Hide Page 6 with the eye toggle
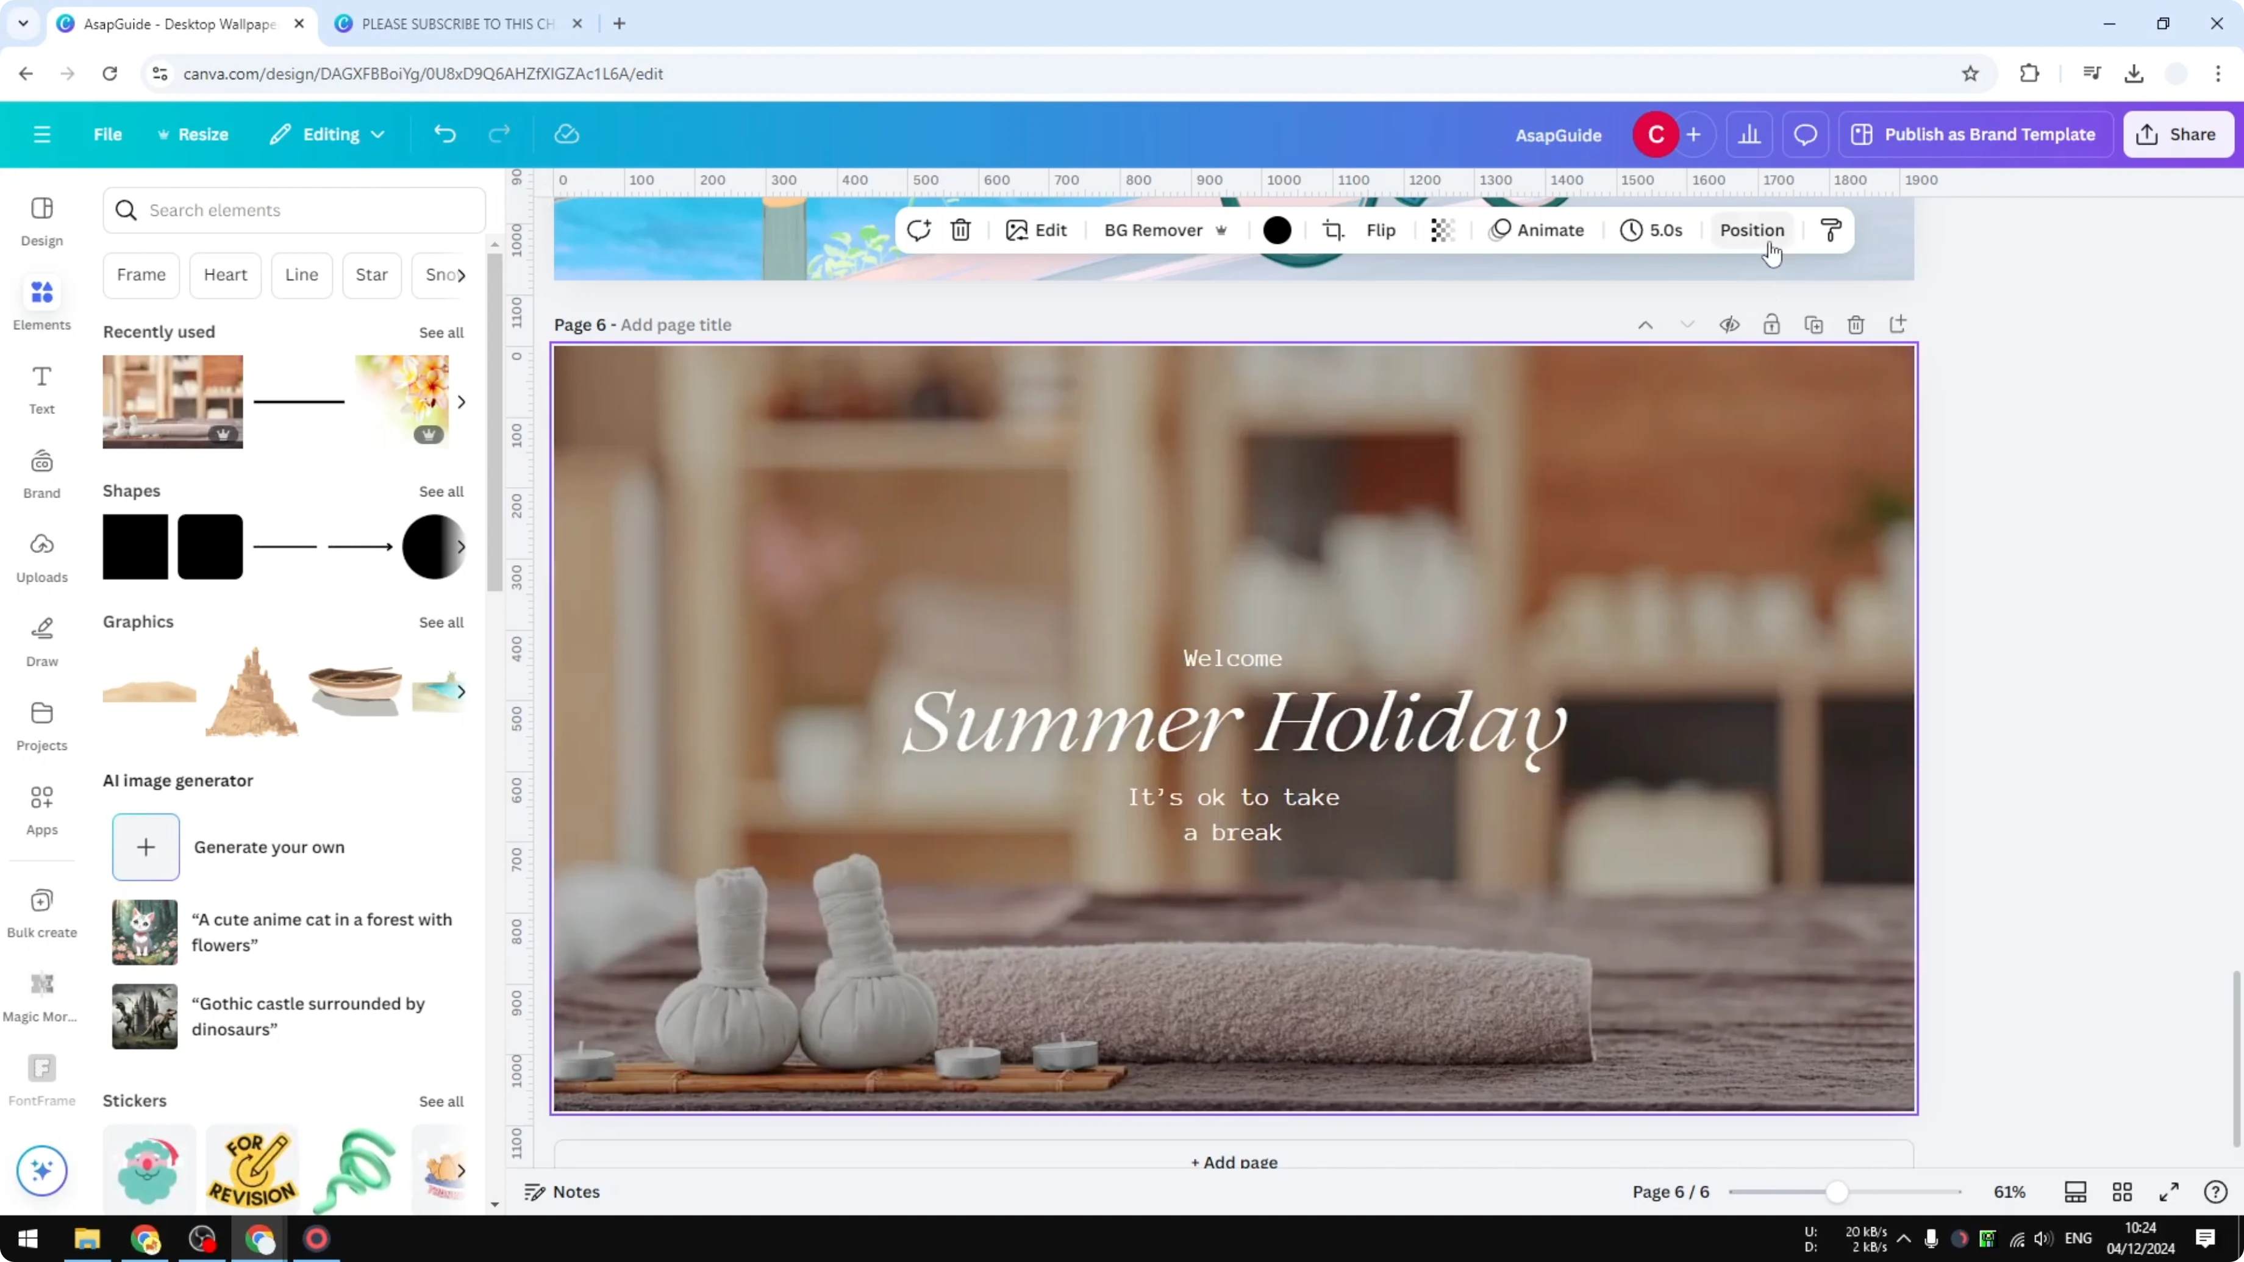2244x1262 pixels. 1730,324
